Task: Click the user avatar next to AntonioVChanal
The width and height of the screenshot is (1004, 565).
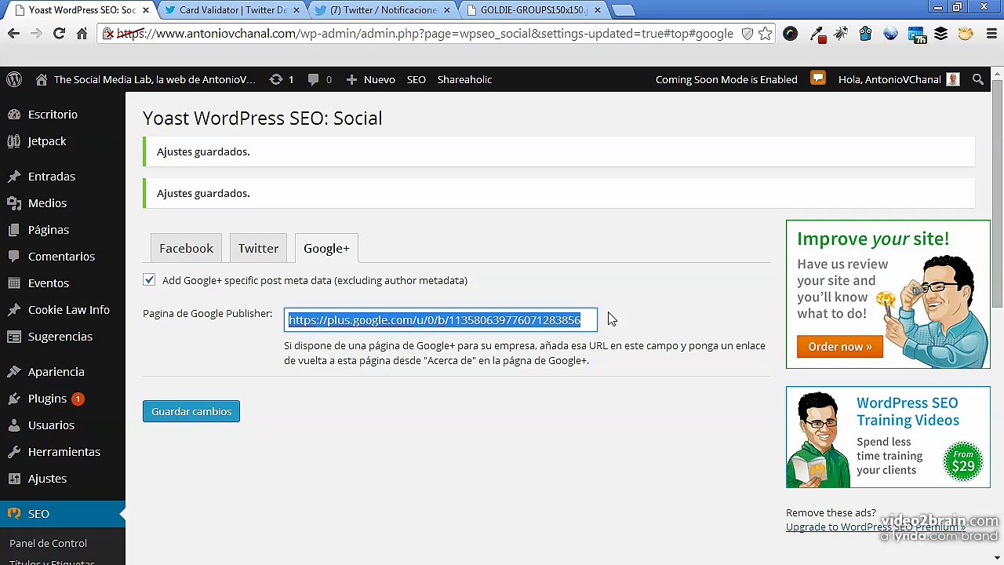Action: click(x=953, y=79)
